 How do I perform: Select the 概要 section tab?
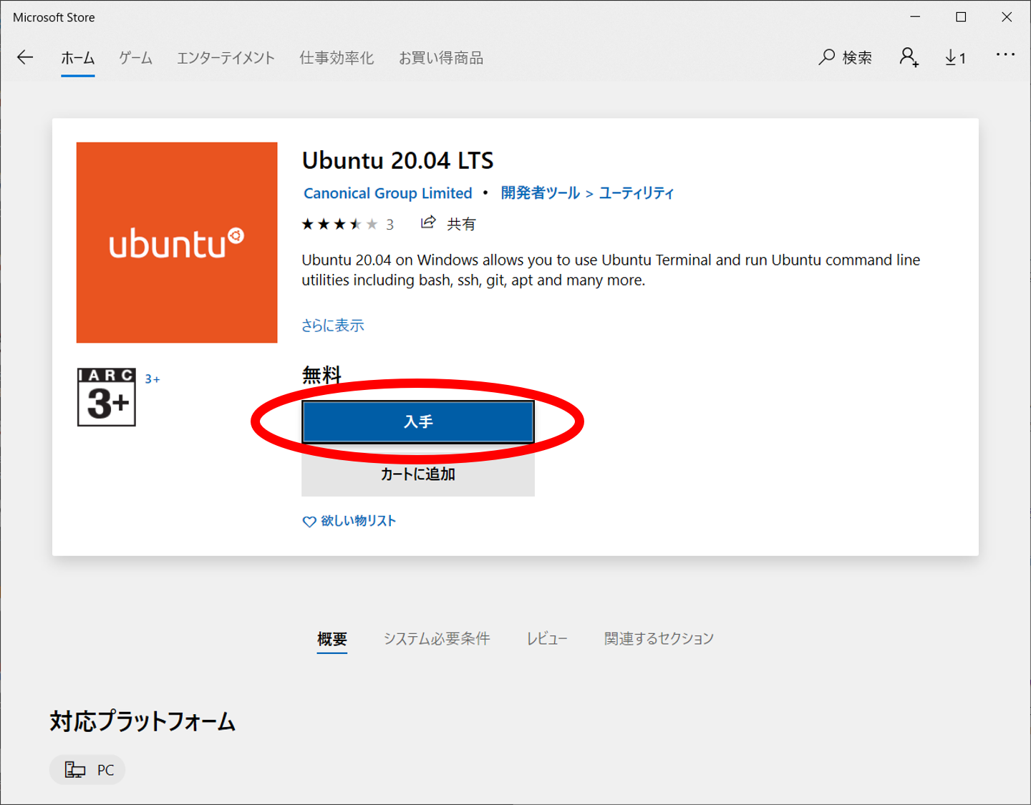click(x=332, y=638)
